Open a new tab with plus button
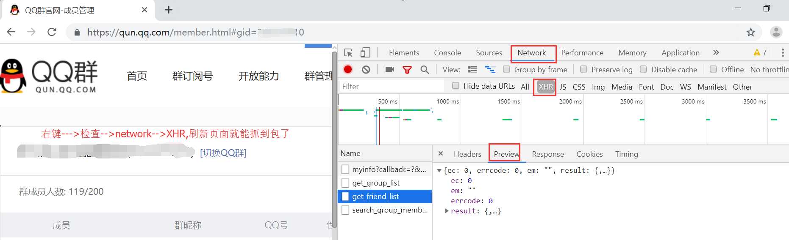Viewport: 789px width, 240px height. (x=169, y=10)
